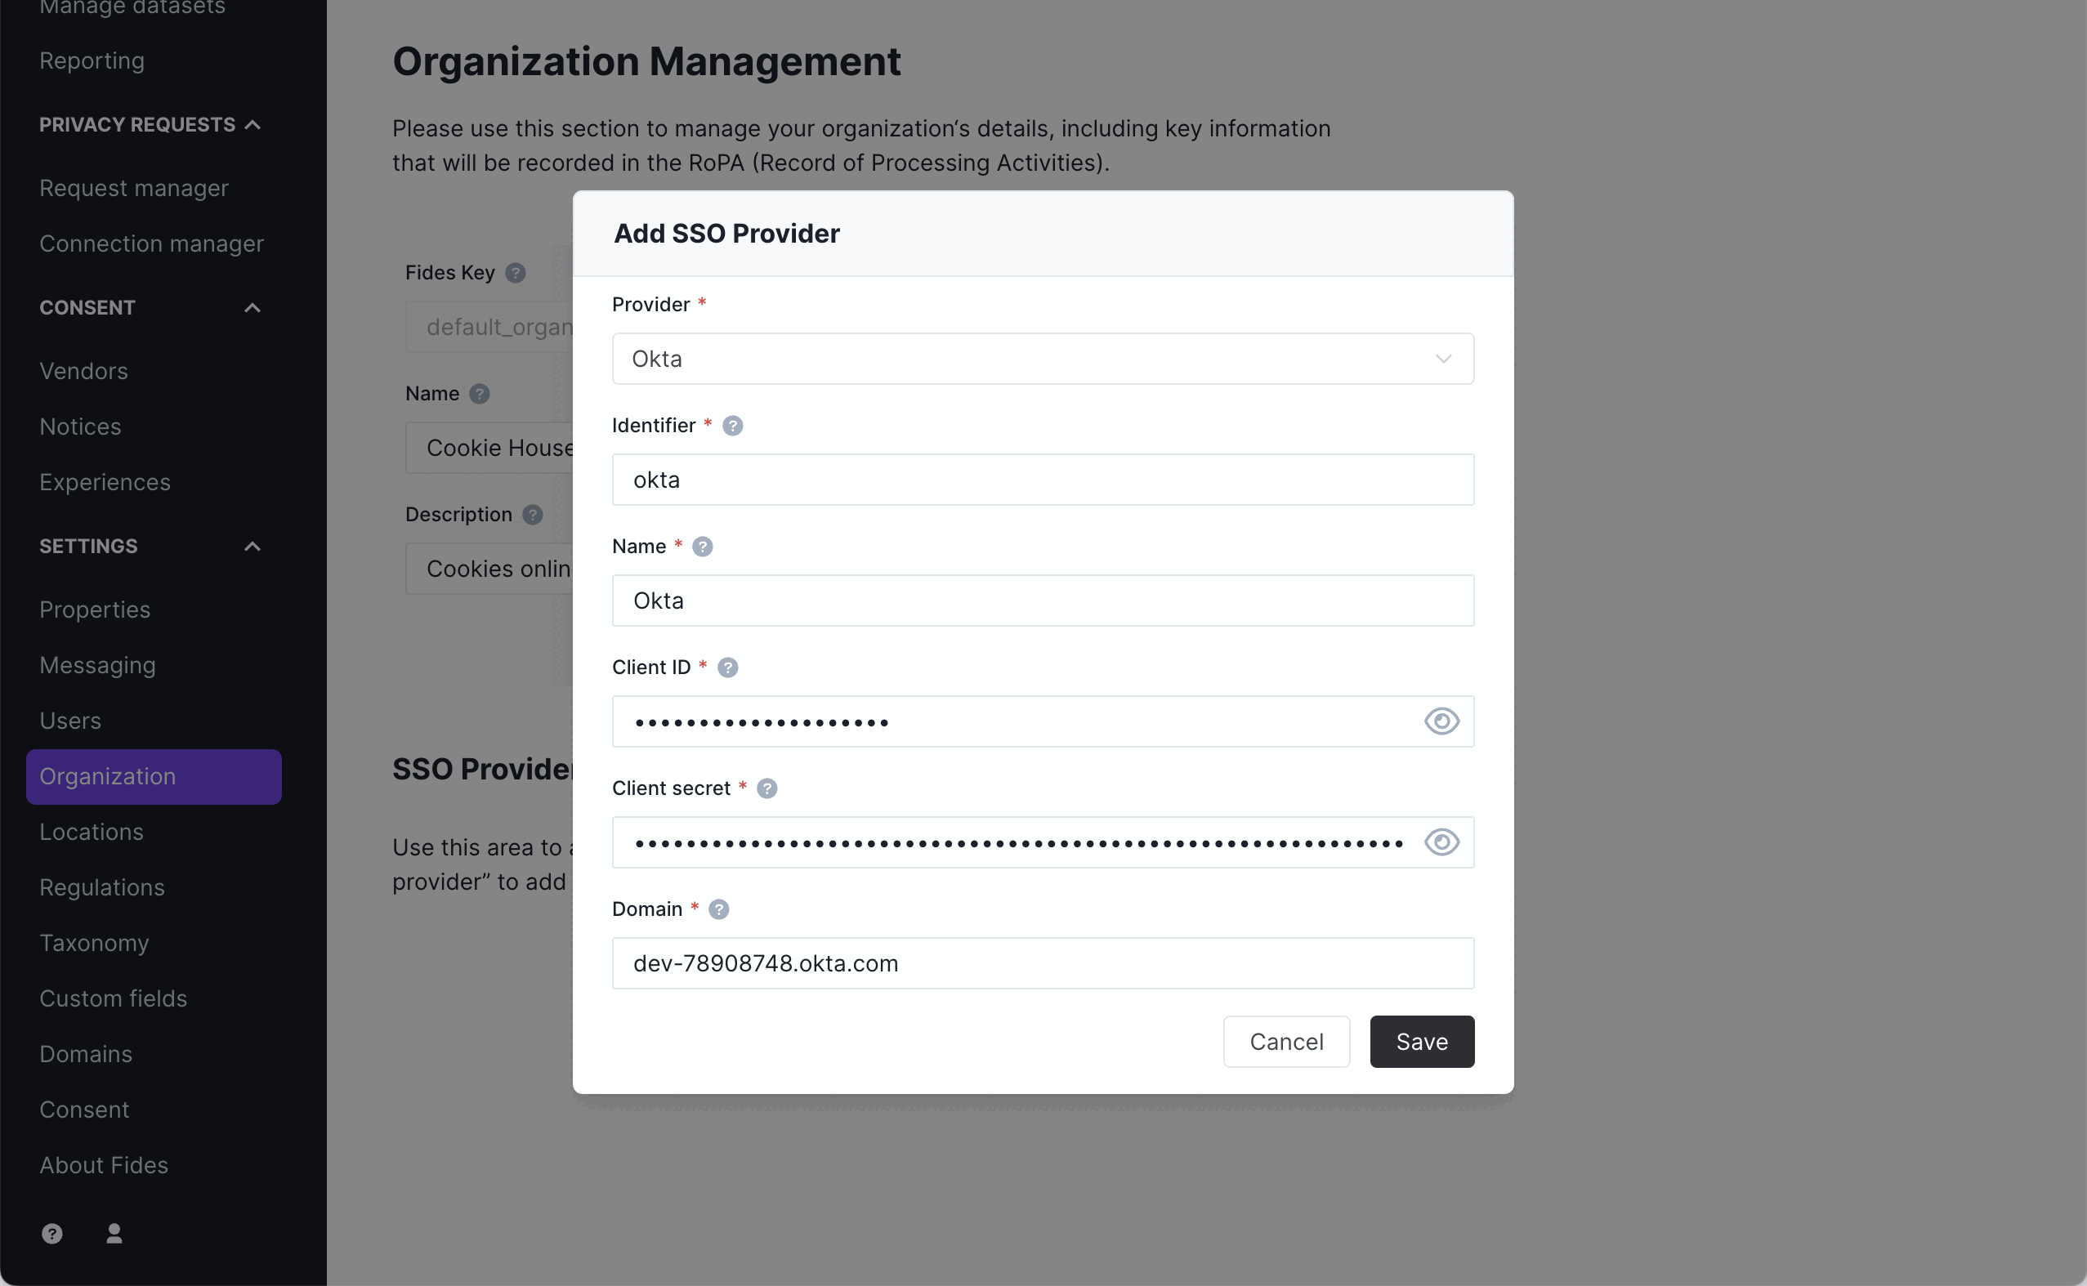Screen dimensions: 2087x1286
Task: Open Notices in the sidebar
Action: click(80, 426)
